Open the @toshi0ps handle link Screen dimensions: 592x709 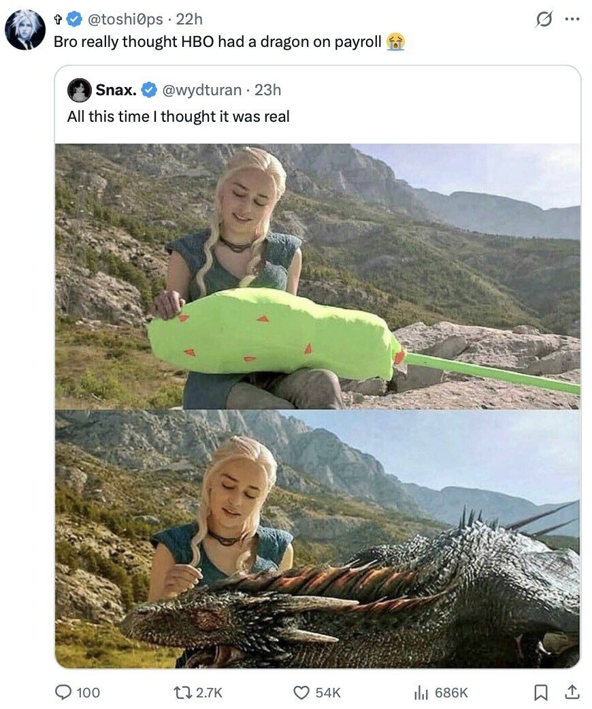[125, 19]
